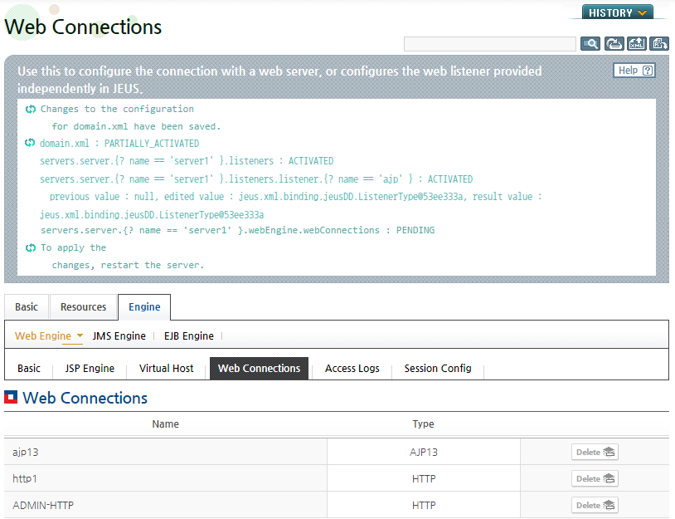675x519 pixels.
Task: Click the HTTP type cell for ADMIN-HTTP
Action: pyautogui.click(x=424, y=505)
